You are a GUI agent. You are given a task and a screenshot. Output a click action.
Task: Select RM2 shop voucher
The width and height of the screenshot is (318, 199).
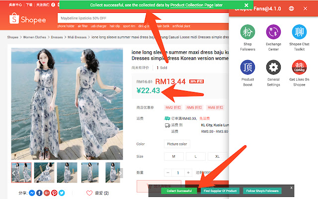tap(173, 107)
